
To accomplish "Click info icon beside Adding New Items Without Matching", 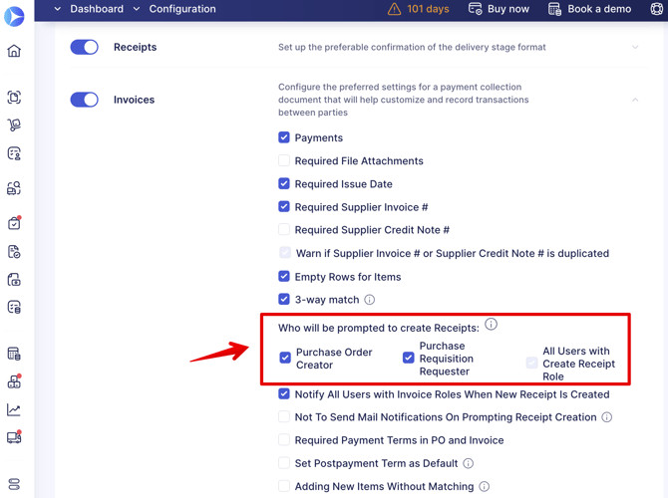I will [484, 486].
